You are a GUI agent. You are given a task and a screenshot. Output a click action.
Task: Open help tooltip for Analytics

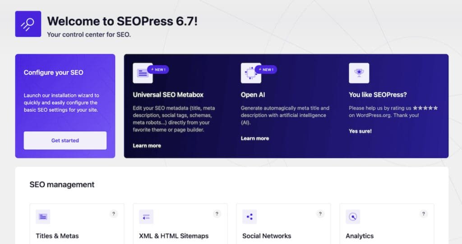pos(423,214)
